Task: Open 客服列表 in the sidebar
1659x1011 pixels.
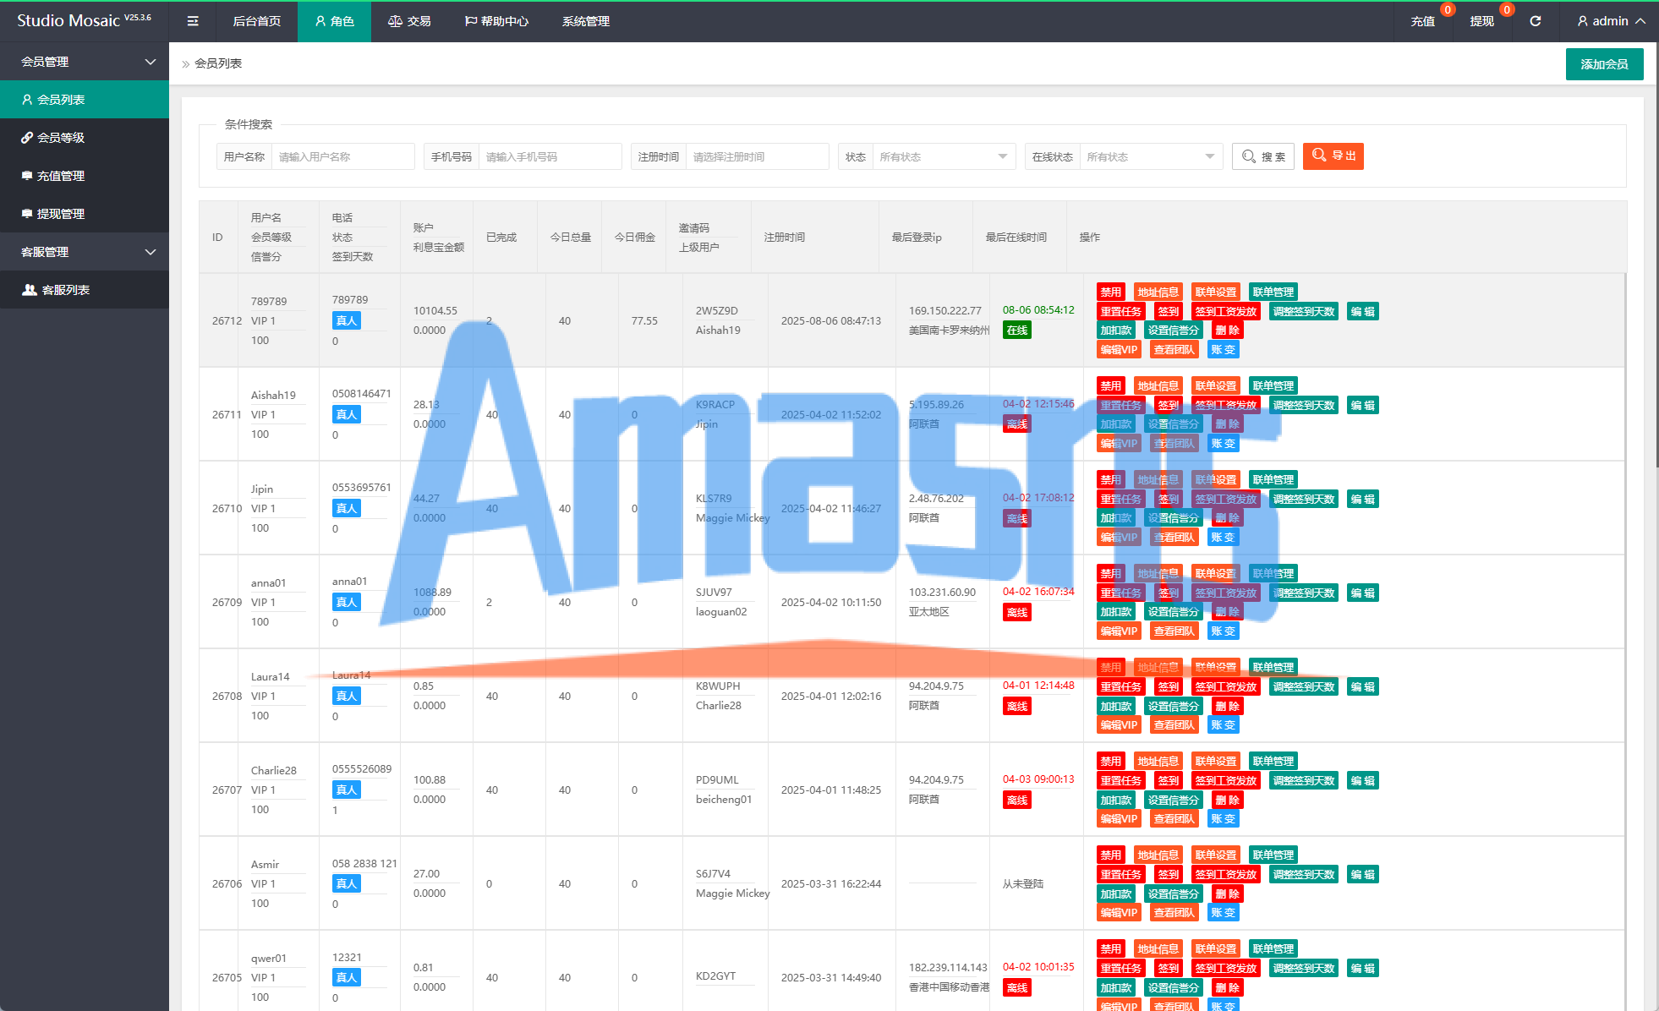Action: click(x=65, y=290)
